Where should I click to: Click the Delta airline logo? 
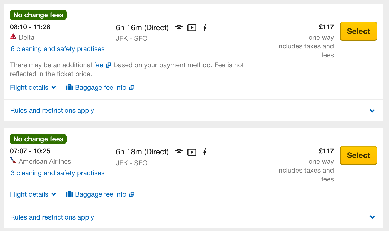13,37
